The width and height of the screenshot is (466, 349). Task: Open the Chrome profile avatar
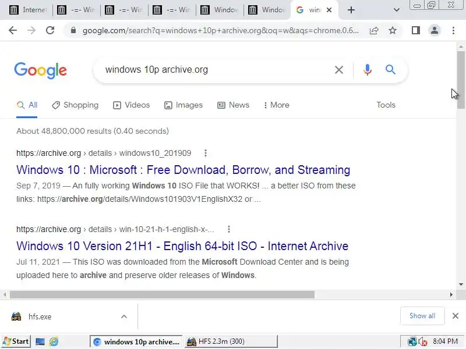[x=435, y=30]
